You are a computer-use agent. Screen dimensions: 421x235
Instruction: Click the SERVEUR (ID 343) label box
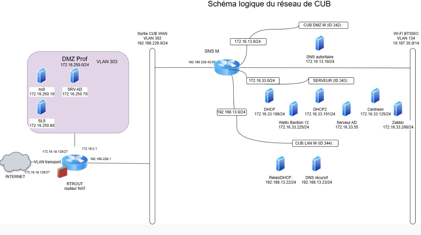coord(331,81)
